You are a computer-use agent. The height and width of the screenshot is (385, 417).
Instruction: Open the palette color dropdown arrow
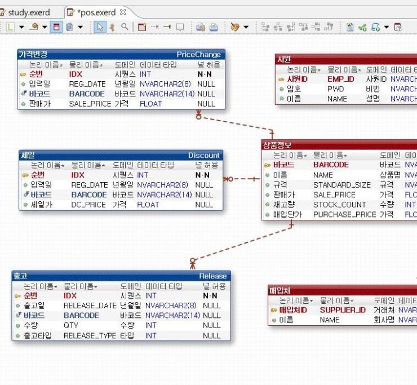point(246,27)
